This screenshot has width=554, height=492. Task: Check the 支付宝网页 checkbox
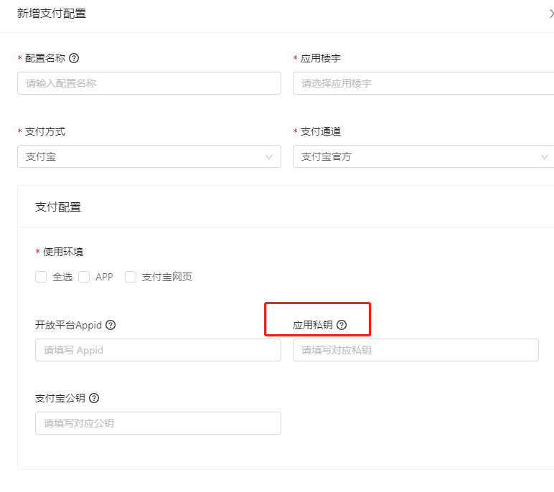[x=131, y=277]
